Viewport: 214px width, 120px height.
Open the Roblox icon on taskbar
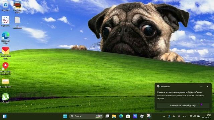[x=142, y=116]
